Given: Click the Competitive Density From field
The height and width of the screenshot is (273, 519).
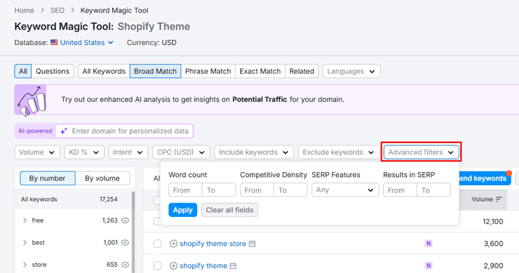Looking at the screenshot, I should coord(257,190).
